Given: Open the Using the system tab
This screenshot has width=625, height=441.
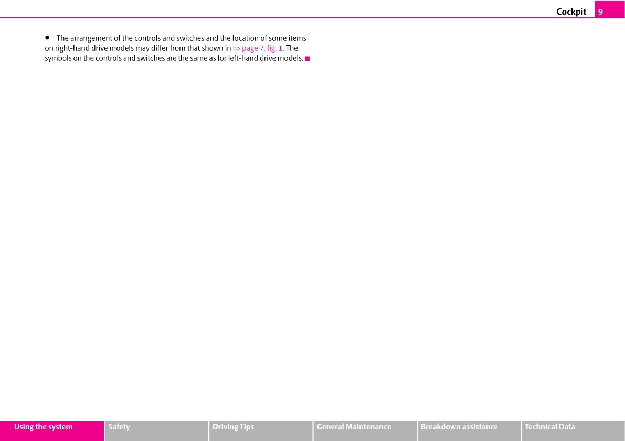Looking at the screenshot, I should coord(44,427).
